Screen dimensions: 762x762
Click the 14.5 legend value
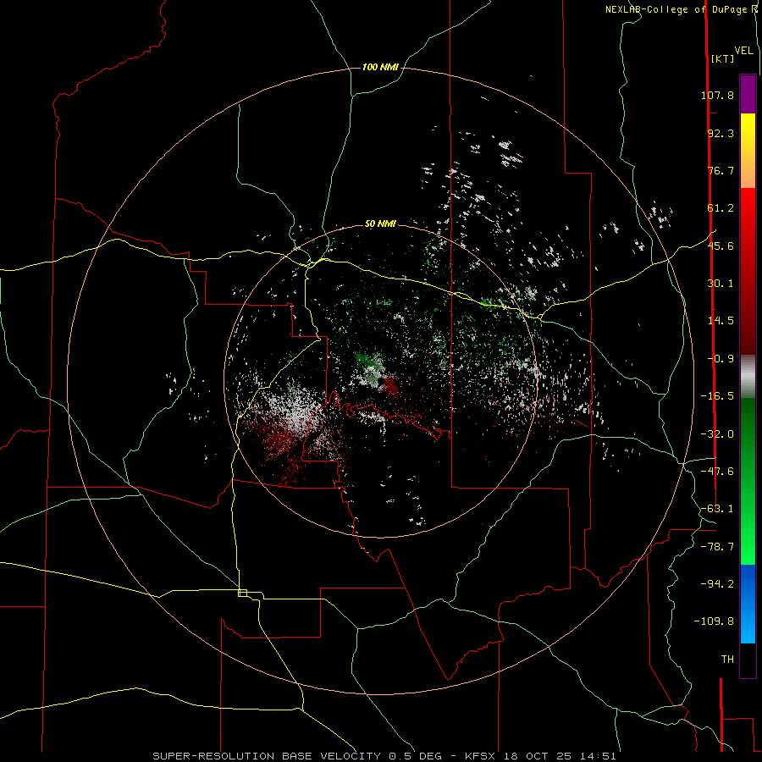tap(721, 321)
